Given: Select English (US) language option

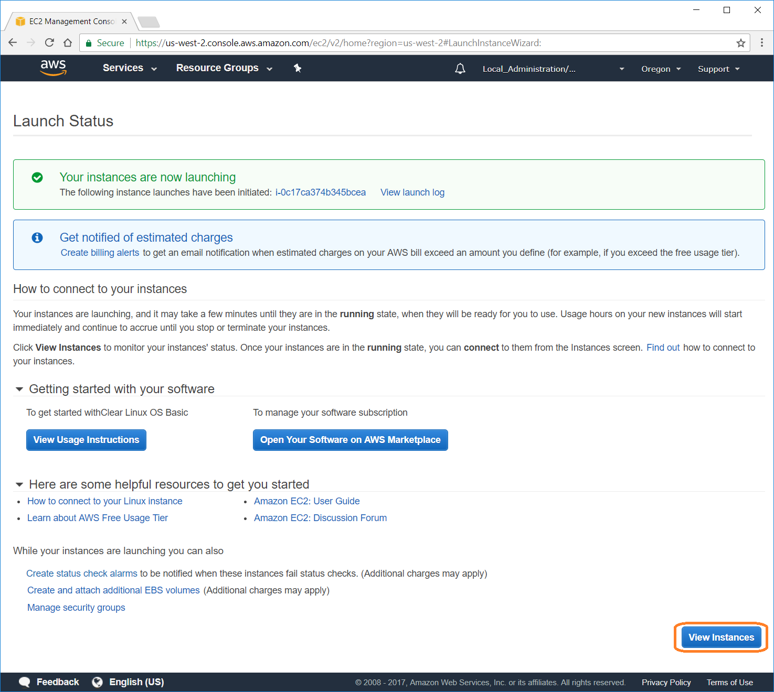Looking at the screenshot, I should click(136, 682).
